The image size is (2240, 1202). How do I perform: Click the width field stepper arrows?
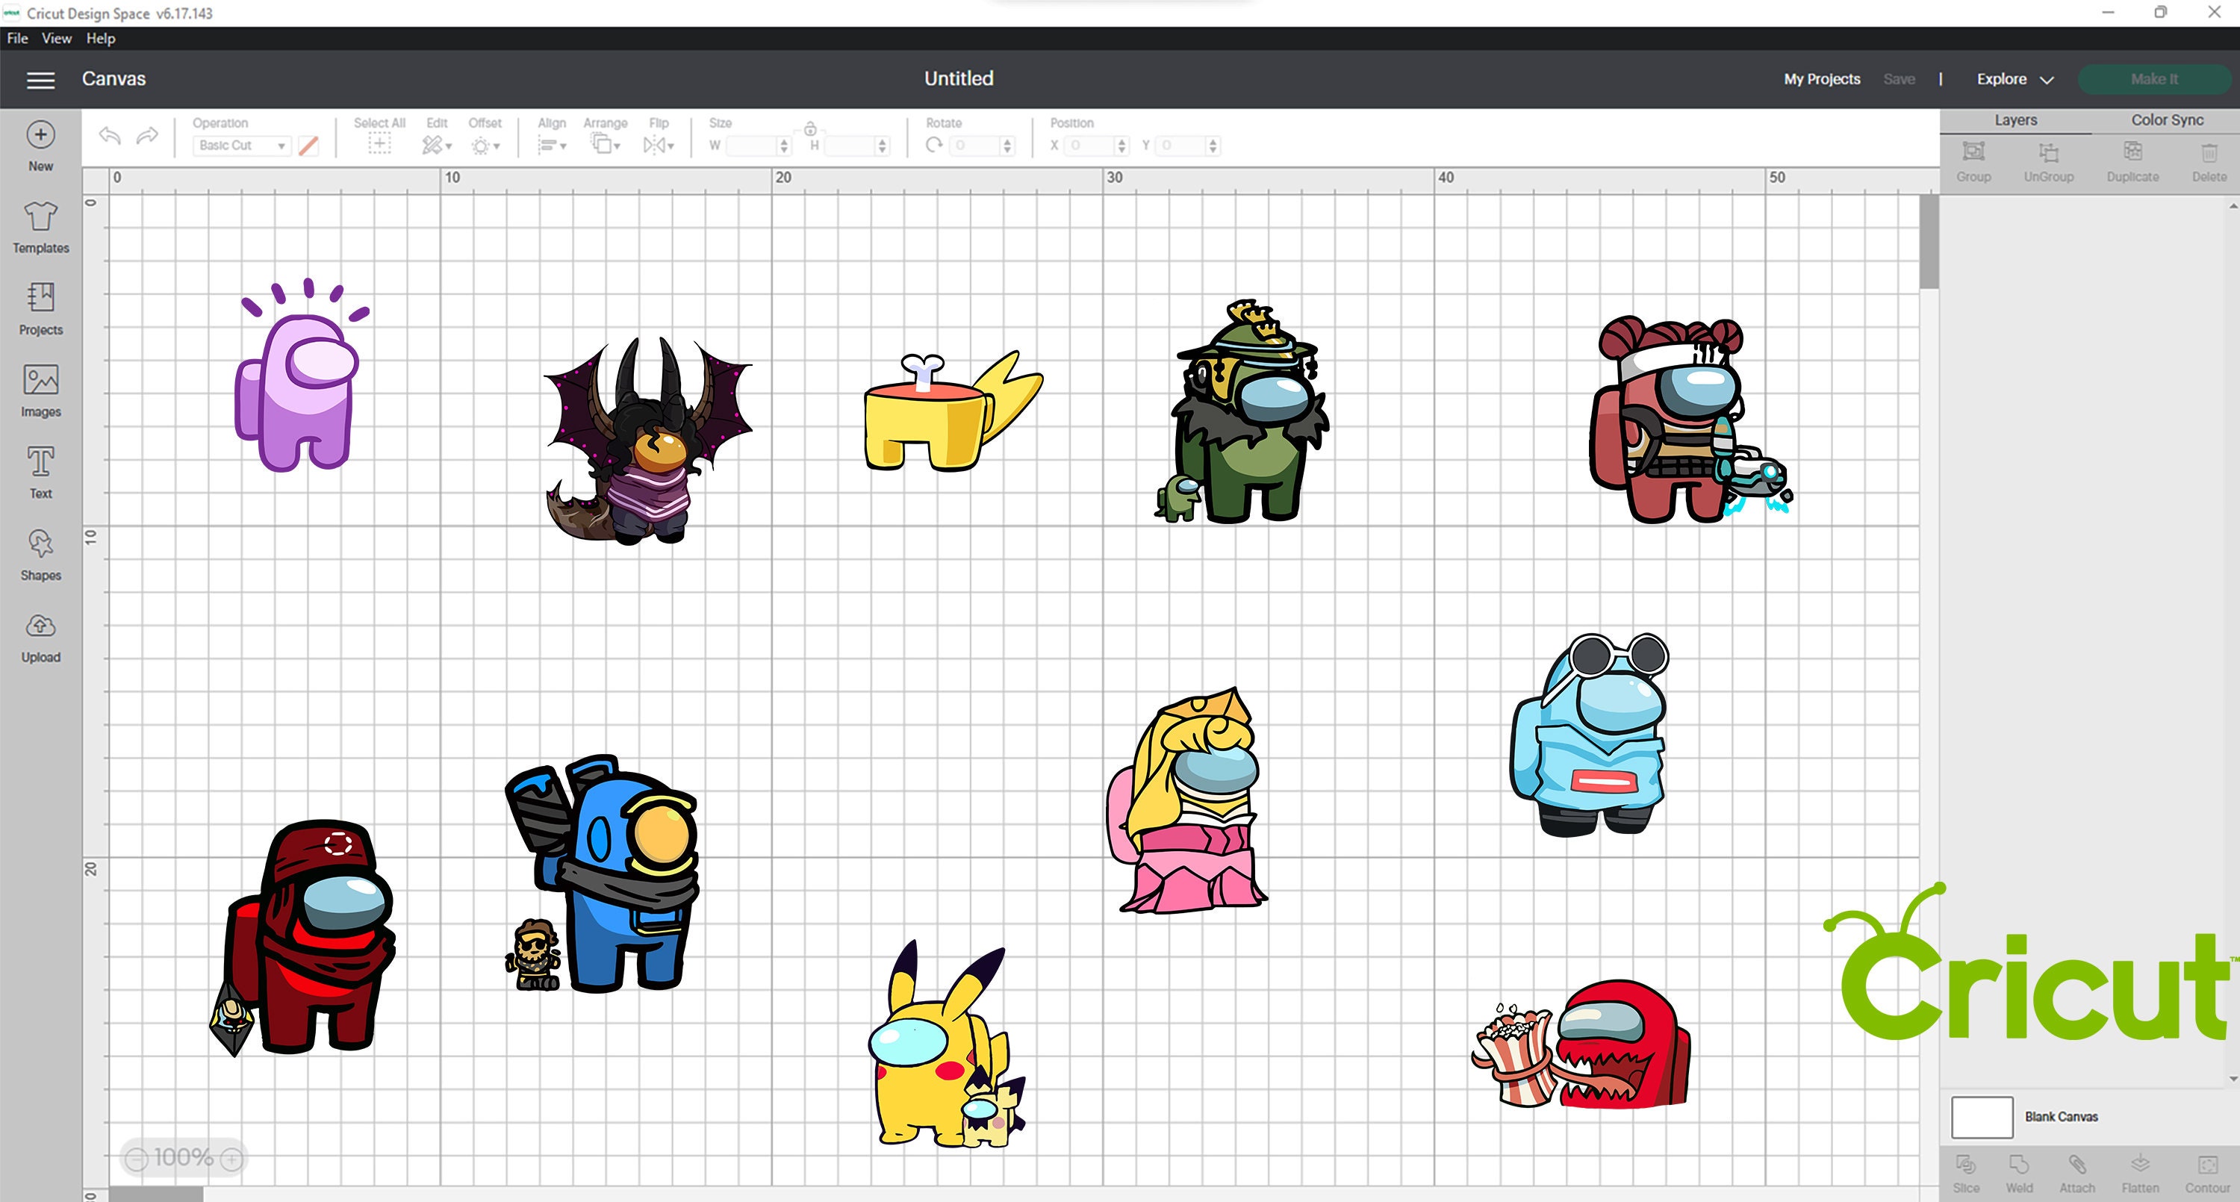[x=784, y=146]
